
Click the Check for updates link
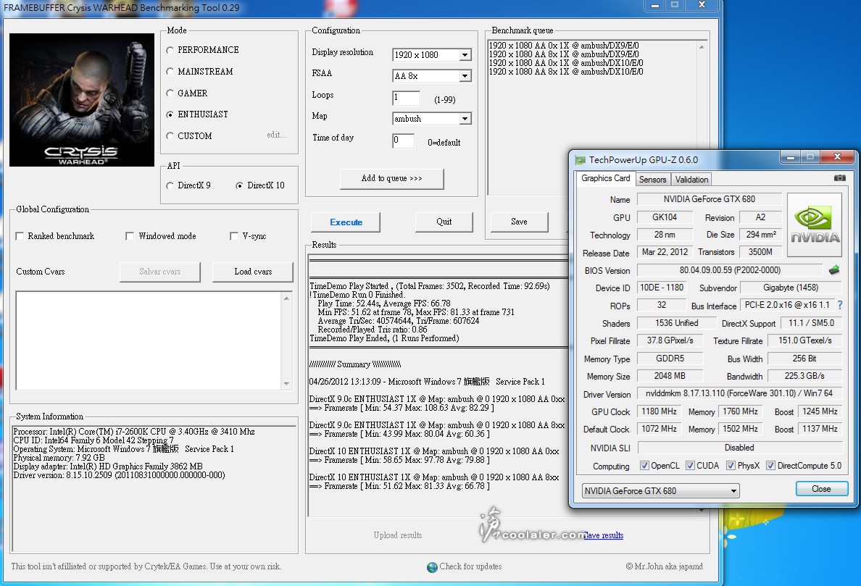470,566
